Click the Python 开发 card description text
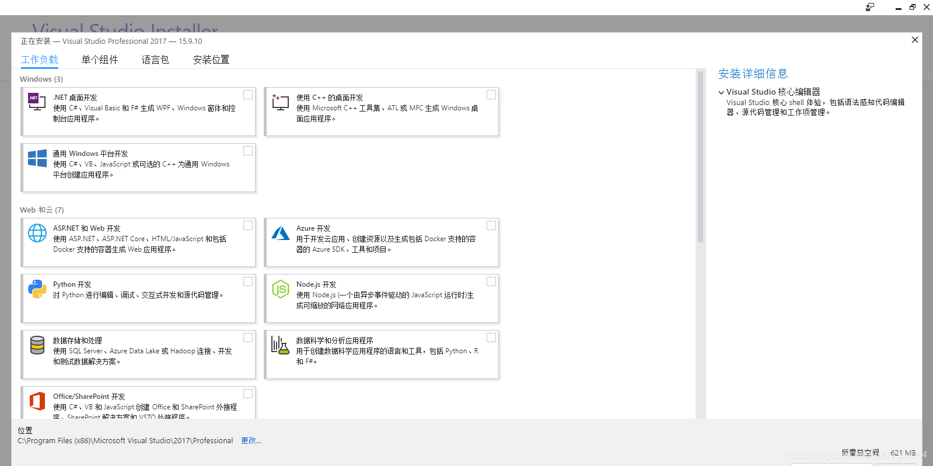This screenshot has height=466, width=933. [x=138, y=295]
